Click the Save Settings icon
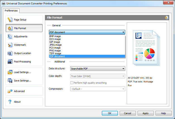Image resolution: width=175 pixels, height=119 pixels. (10, 81)
